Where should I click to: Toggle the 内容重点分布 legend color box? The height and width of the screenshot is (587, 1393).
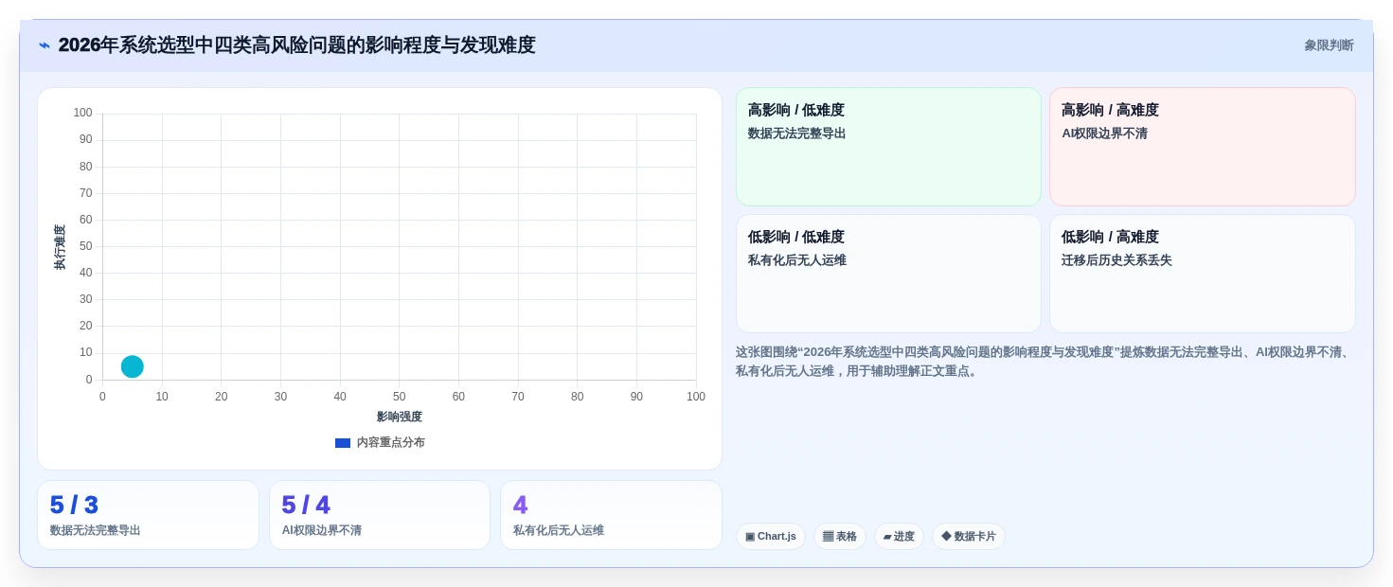(x=343, y=443)
